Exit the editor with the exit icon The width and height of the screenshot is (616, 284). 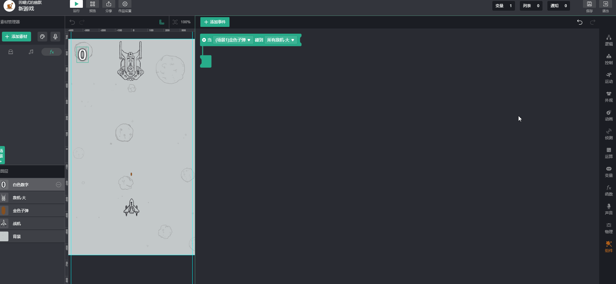pos(605,4)
